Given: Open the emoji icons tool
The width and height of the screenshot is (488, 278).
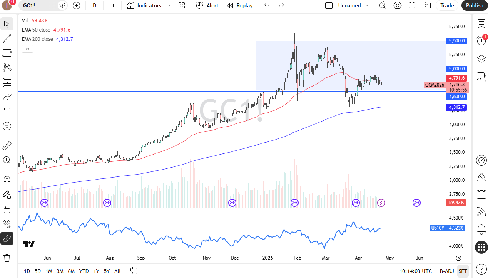Looking at the screenshot, I should coord(7,126).
